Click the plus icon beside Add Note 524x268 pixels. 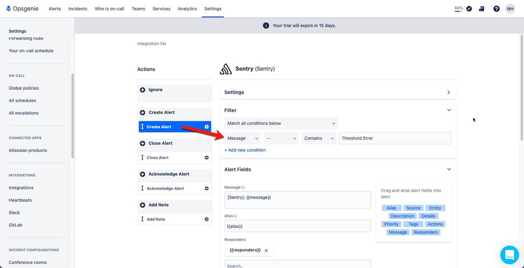143,205
